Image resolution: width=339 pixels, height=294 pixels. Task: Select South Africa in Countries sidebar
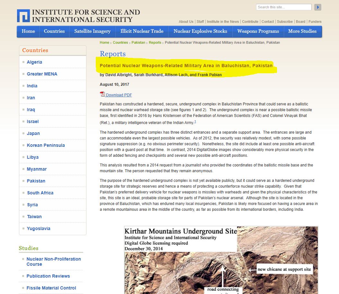tap(40, 193)
